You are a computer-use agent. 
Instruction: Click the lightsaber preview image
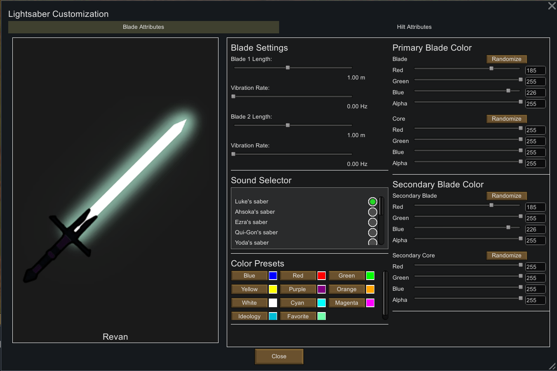click(115, 190)
